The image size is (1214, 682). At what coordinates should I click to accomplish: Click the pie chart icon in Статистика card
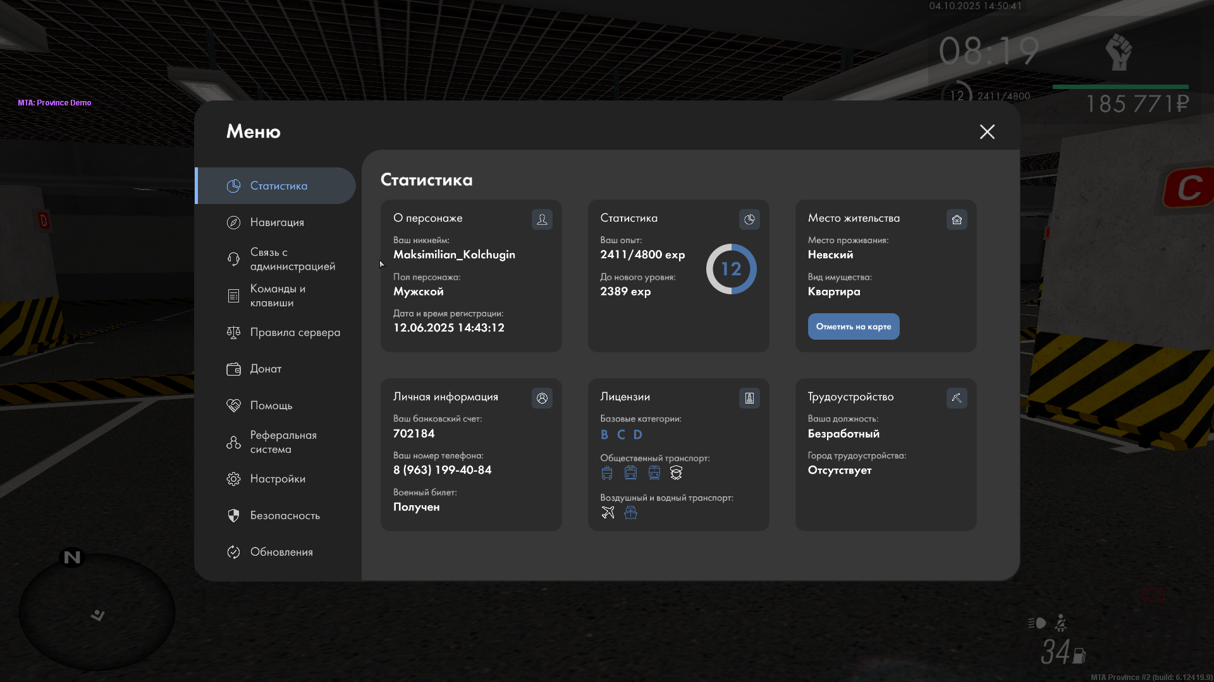(x=749, y=220)
